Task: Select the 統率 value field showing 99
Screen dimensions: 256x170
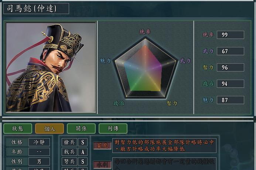Action: point(231,35)
